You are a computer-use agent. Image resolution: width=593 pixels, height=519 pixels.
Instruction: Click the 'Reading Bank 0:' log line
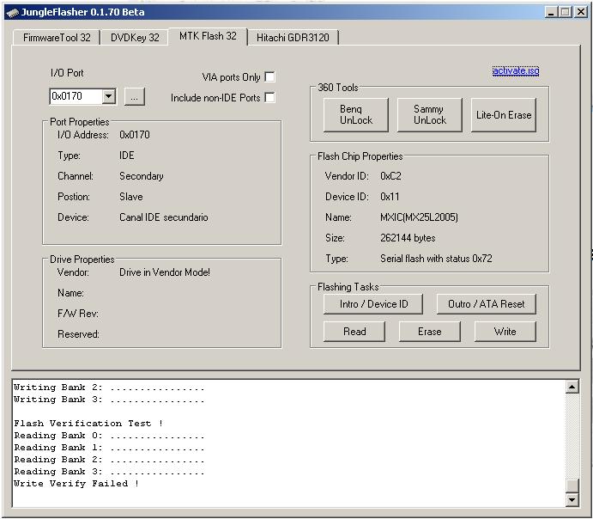109,436
